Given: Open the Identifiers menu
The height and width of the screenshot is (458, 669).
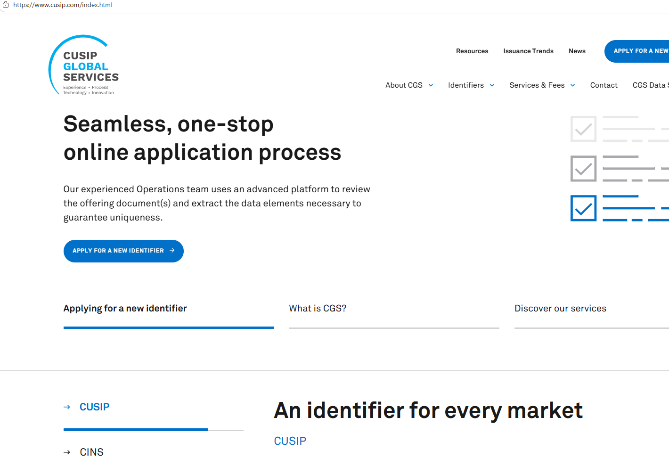Looking at the screenshot, I should click(466, 85).
